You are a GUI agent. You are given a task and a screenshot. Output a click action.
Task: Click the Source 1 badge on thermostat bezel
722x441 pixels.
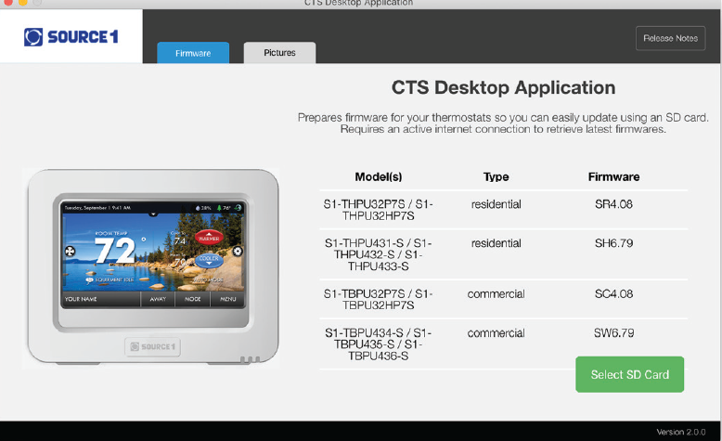[152, 346]
